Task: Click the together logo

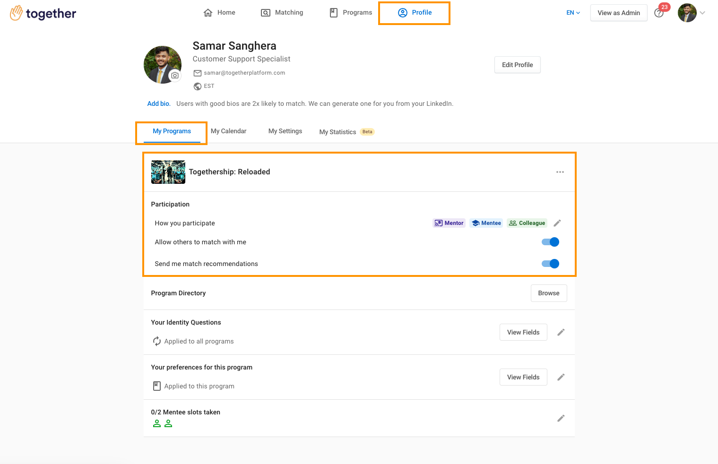Action: pyautogui.click(x=43, y=13)
